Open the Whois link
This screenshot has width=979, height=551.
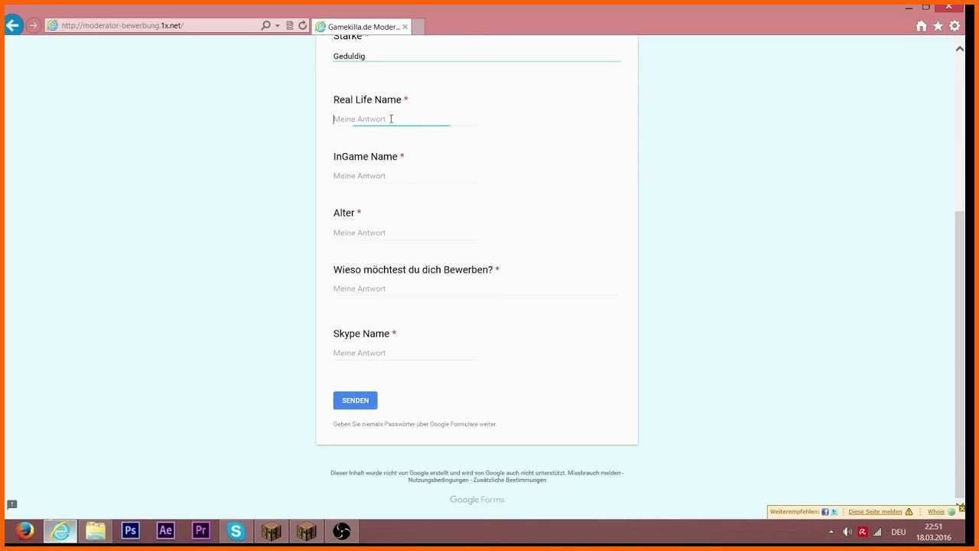[x=936, y=512]
